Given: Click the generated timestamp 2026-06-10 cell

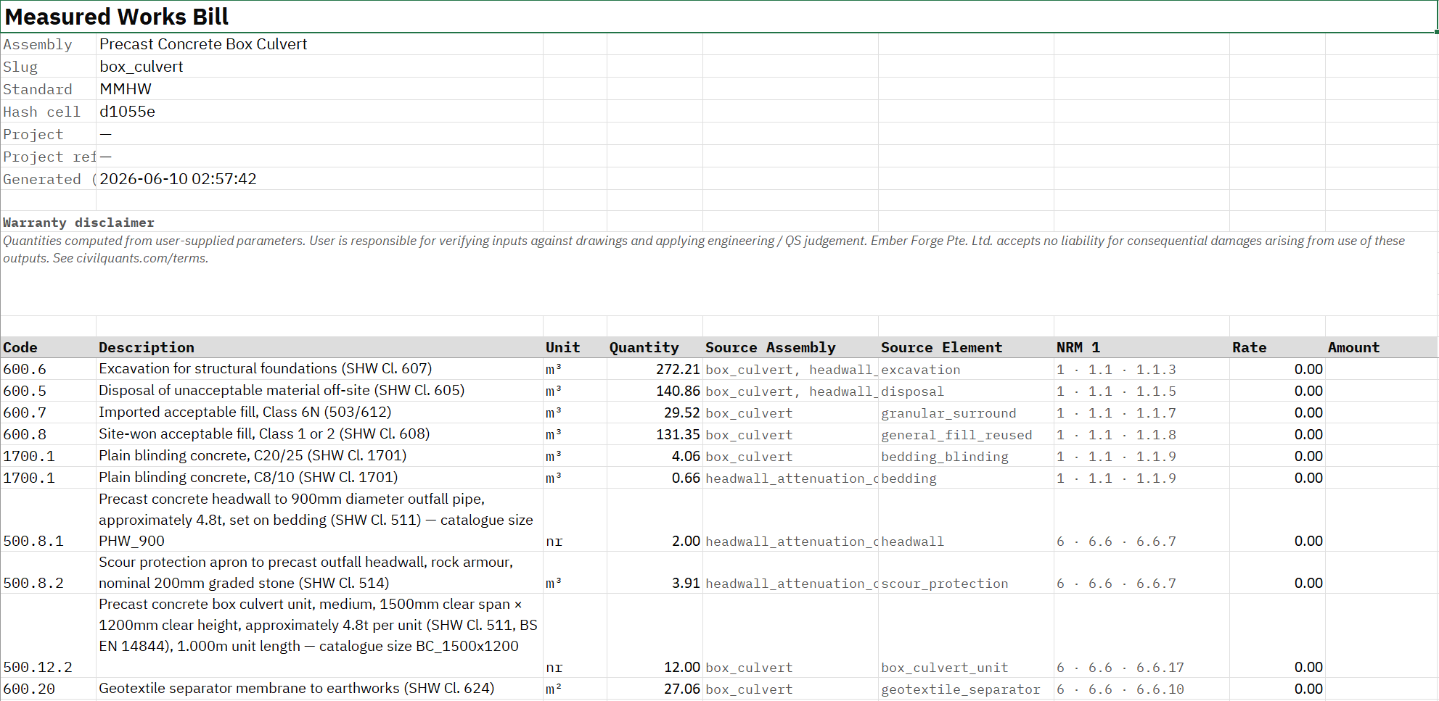Looking at the screenshot, I should click(x=319, y=179).
